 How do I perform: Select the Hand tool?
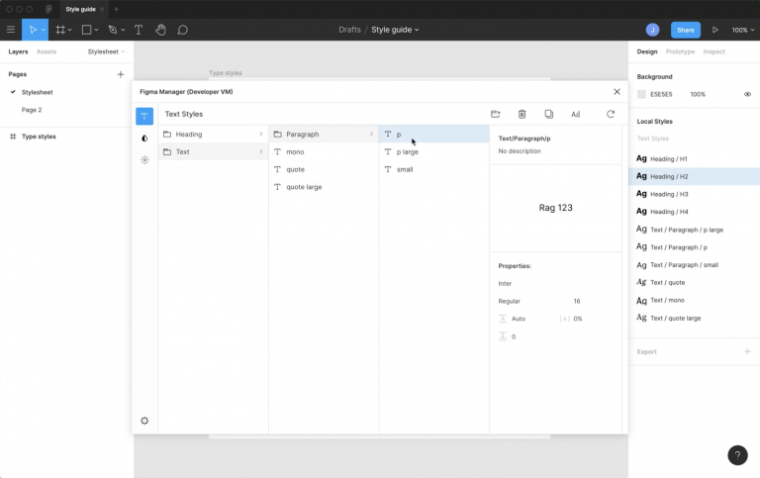(x=160, y=30)
